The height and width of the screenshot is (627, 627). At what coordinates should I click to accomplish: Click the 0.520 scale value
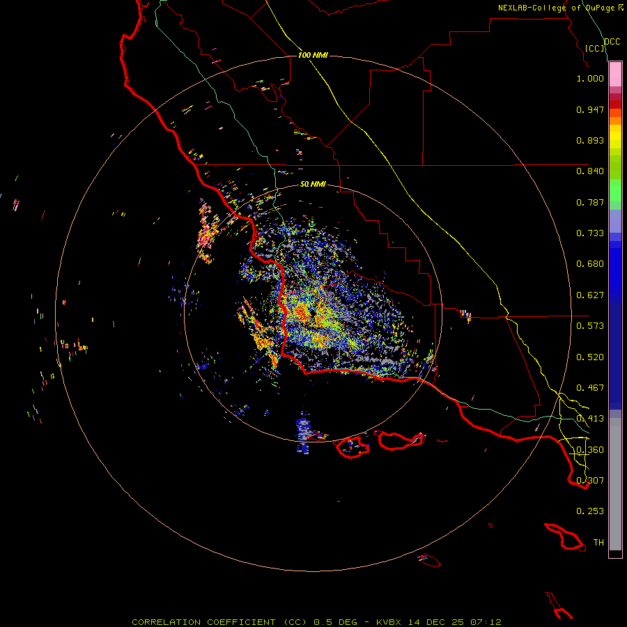click(590, 357)
